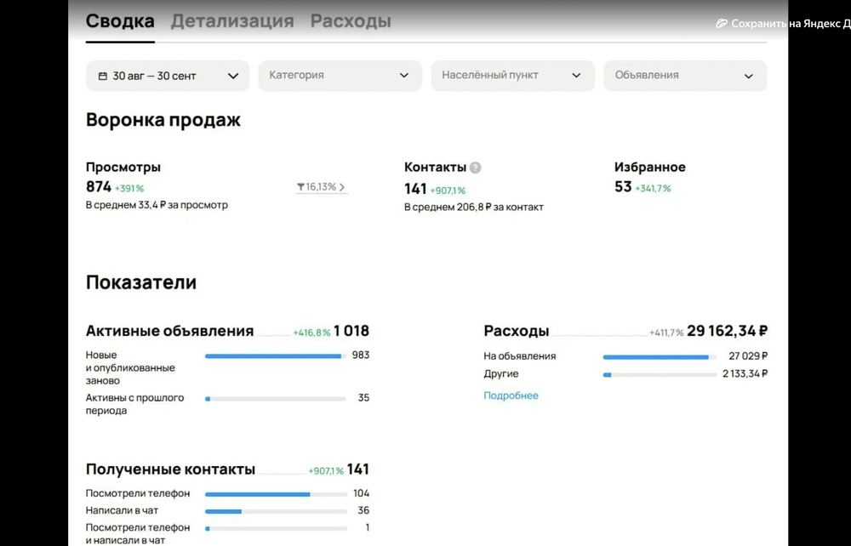This screenshot has height=546, width=851.
Task: Click the Активны с прошлого периода progress bar
Action: 276,399
